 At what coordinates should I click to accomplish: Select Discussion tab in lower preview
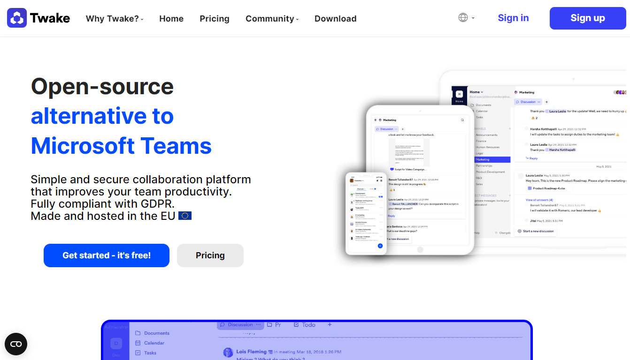(240, 325)
